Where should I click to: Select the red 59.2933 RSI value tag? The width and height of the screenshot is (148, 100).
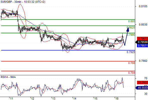[x=142, y=82]
